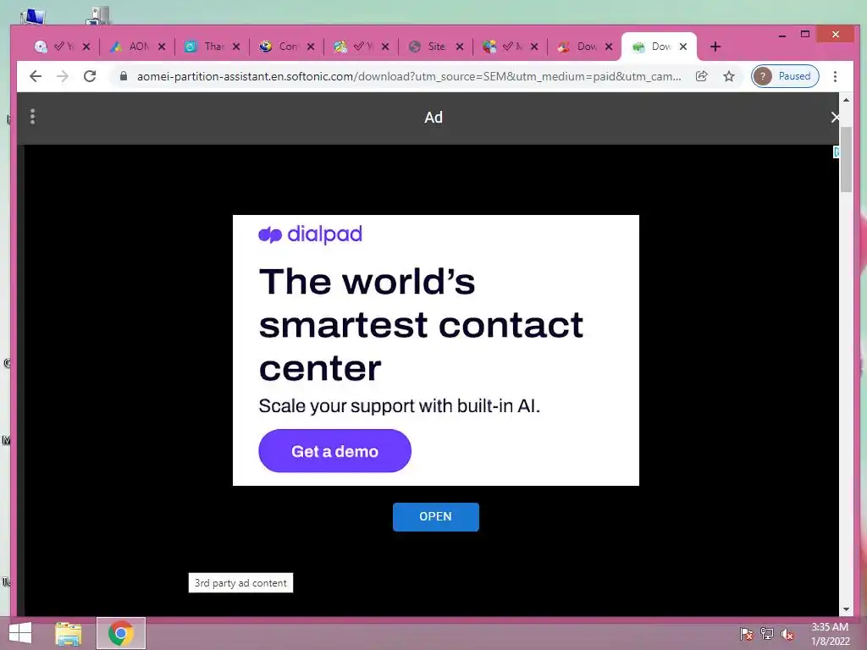Click the share page icon in address bar
867x650 pixels.
702,76
